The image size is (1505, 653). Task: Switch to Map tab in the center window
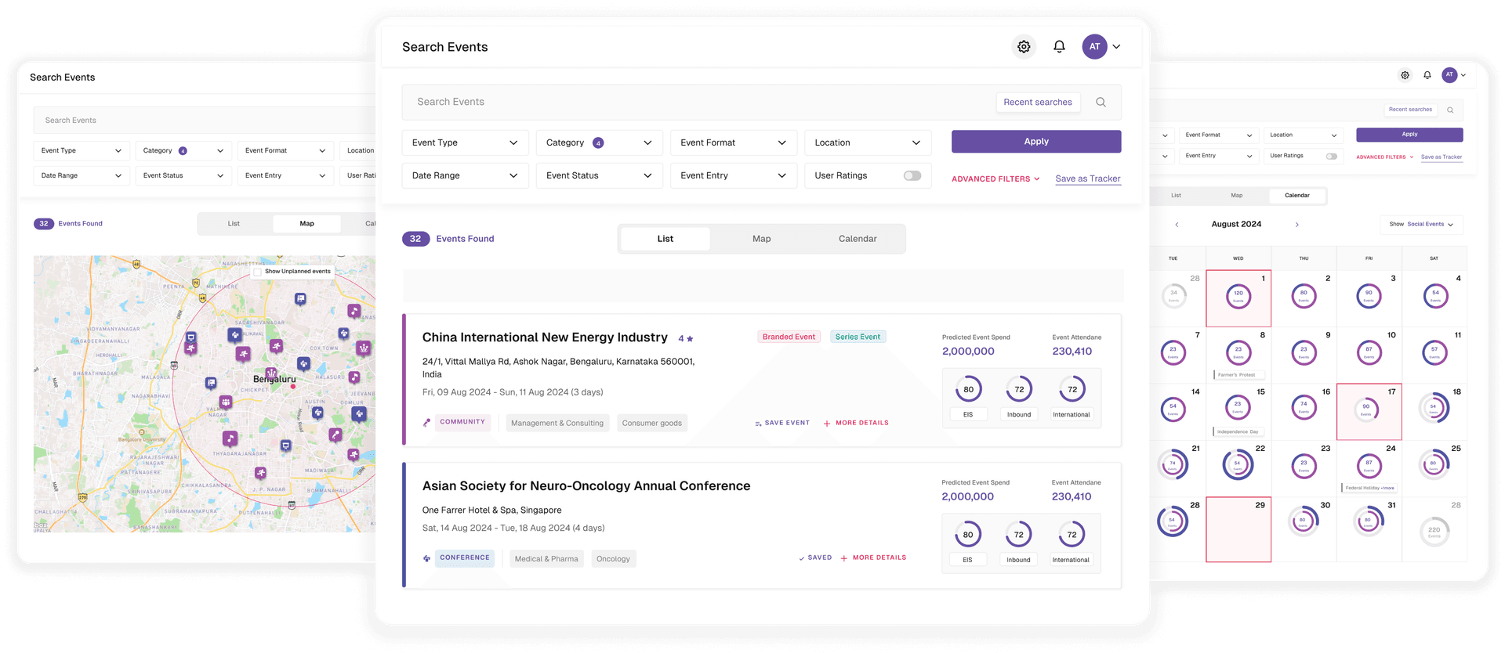[762, 239]
